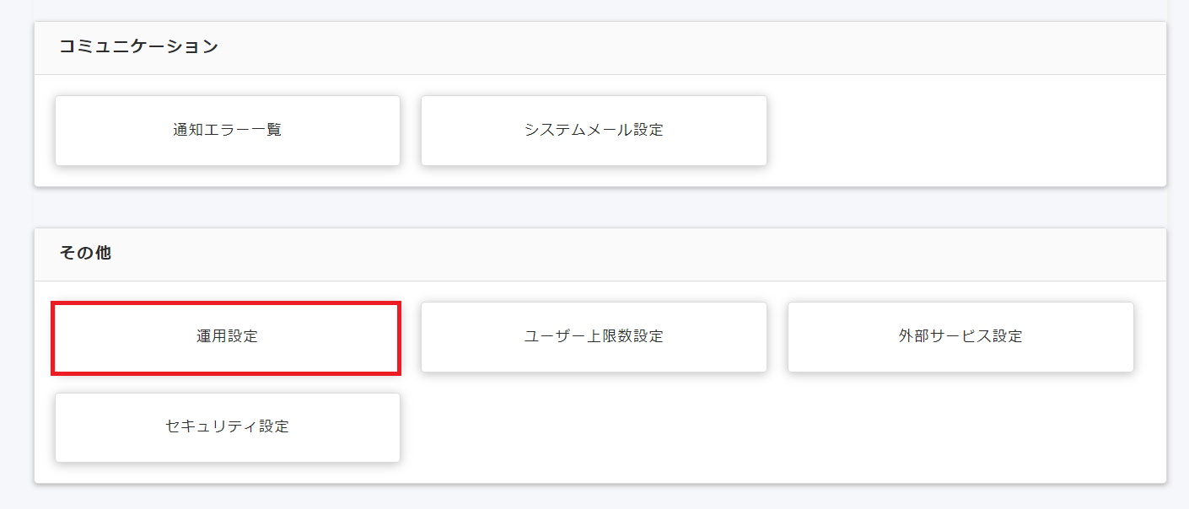Pick the bottom-row card in その他 section
This screenshot has width=1189, height=509.
click(x=227, y=426)
